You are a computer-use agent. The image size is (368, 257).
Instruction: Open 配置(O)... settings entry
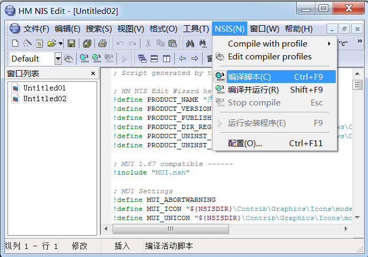pos(275,143)
